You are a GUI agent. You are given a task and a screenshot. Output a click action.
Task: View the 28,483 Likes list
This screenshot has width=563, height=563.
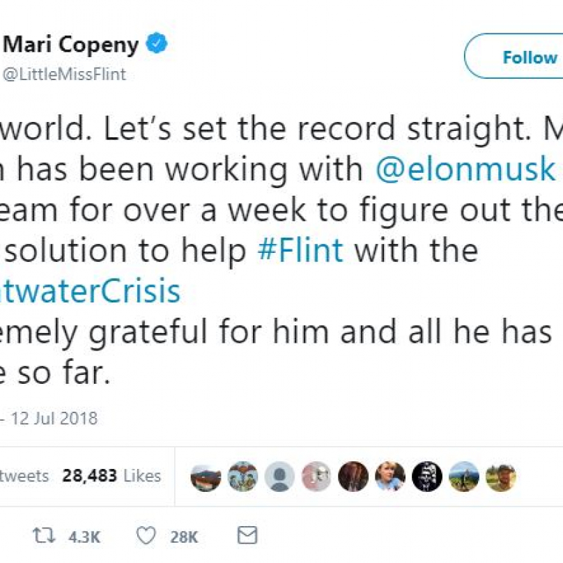pos(111,476)
